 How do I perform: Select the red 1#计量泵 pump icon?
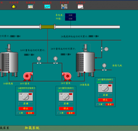tap(28, 76)
